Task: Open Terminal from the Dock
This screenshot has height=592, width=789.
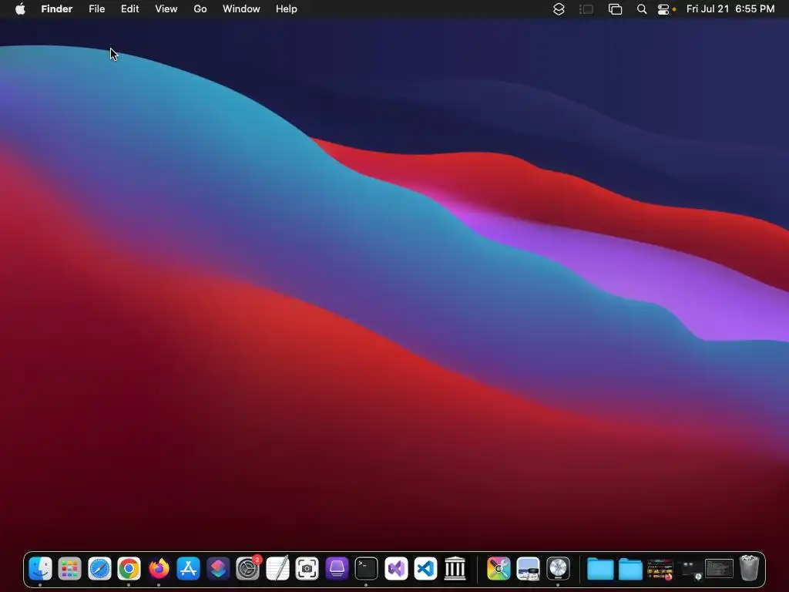Action: pos(366,569)
